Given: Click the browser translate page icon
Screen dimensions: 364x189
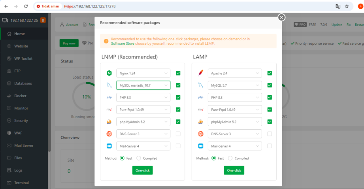Looking at the screenshot, I should [338, 6].
